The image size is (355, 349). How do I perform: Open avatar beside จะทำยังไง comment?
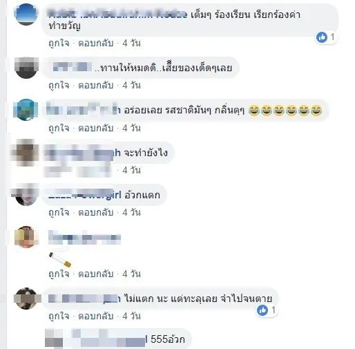(x=25, y=153)
